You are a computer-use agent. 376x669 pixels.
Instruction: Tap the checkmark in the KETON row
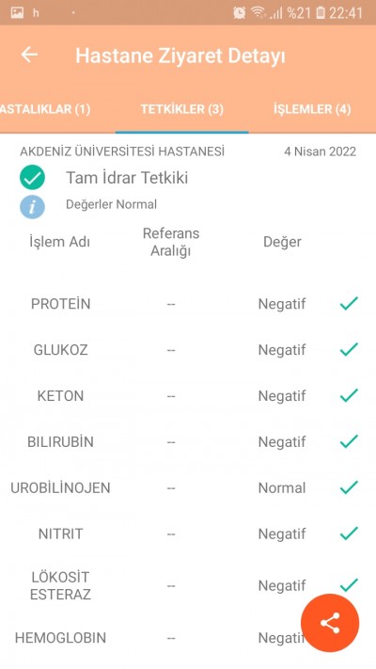(x=349, y=395)
